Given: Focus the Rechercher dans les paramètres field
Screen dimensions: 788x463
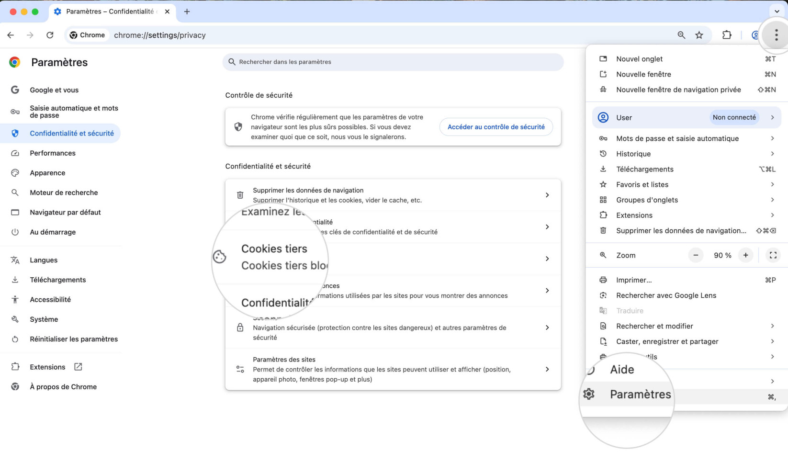Looking at the screenshot, I should click(393, 62).
